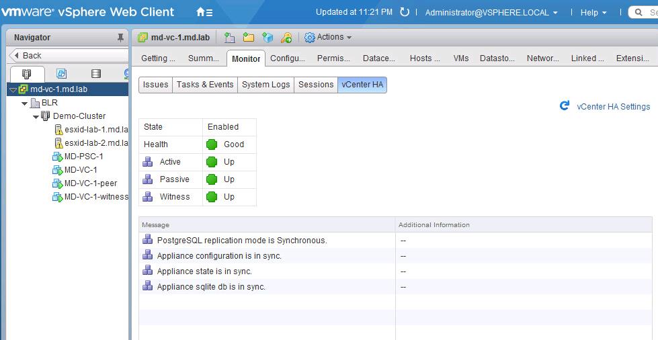658x340 pixels.
Task: Collapse the BLR datacenter node
Action: pos(25,103)
